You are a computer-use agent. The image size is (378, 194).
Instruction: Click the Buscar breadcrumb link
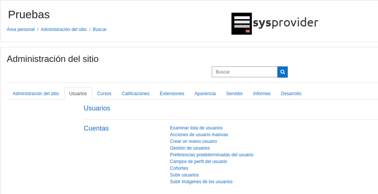click(x=99, y=29)
